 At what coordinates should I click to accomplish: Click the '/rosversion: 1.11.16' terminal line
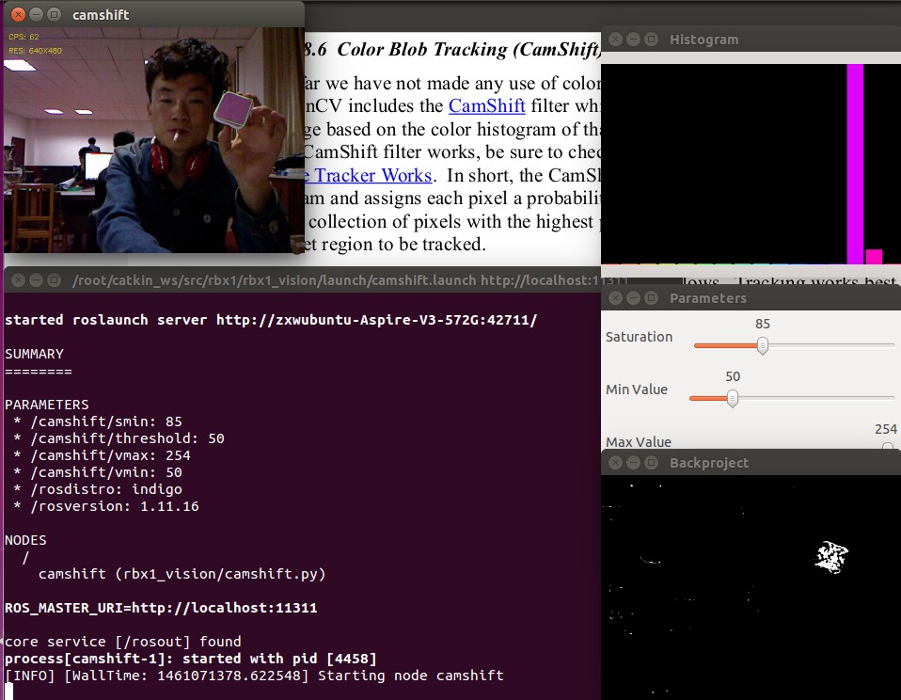click(106, 506)
